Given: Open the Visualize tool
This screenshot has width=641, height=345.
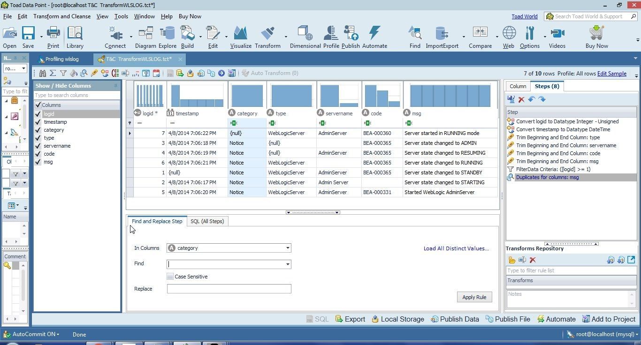Looking at the screenshot, I should [x=241, y=37].
